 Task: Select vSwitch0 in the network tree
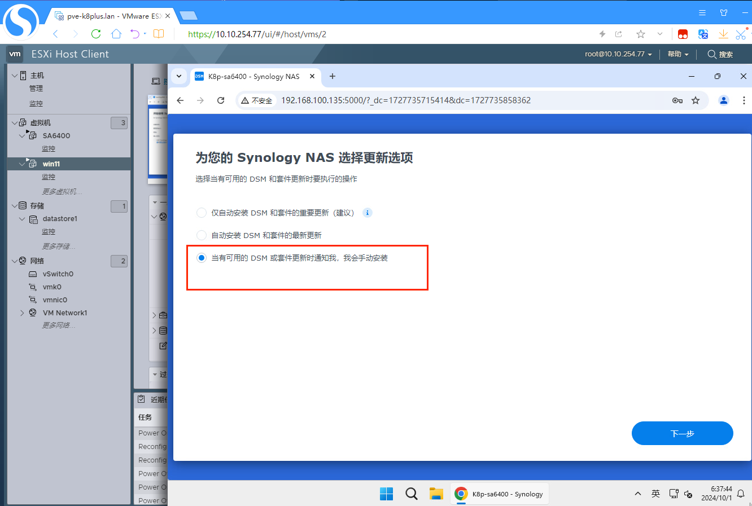(58, 274)
